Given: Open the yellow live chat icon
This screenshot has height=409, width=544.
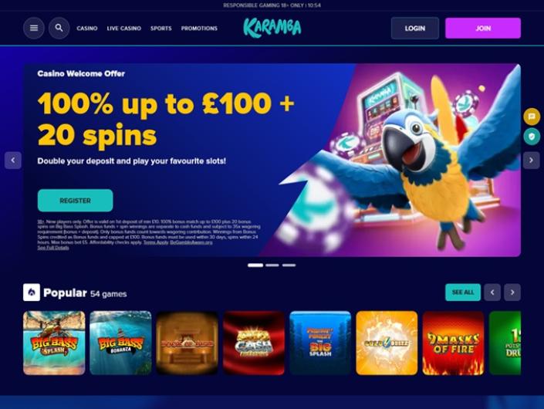Looking at the screenshot, I should click(x=532, y=117).
